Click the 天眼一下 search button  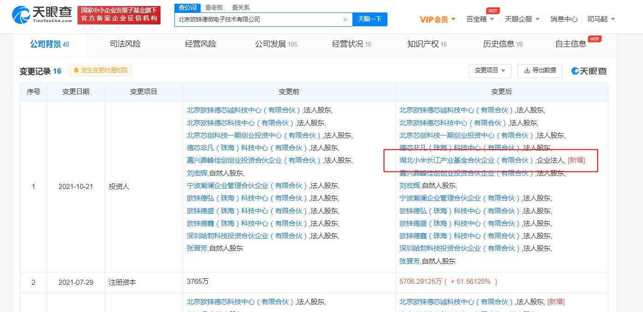[370, 19]
